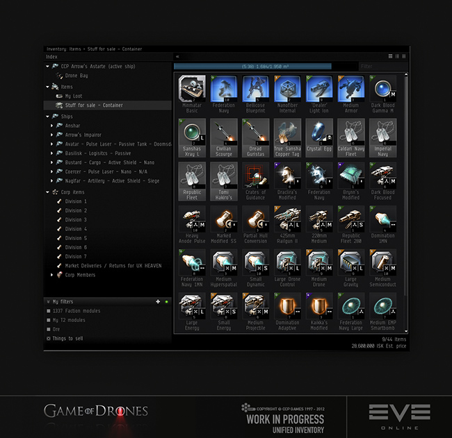This screenshot has width=452, height=438.
Task: Enable the My T2 modules filter
Action: click(x=49, y=320)
